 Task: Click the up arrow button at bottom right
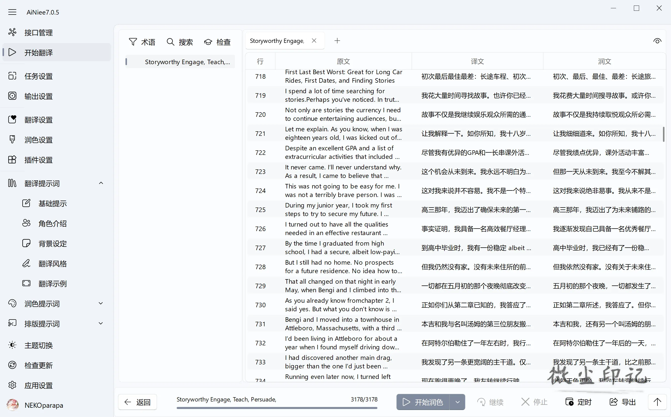(x=657, y=402)
